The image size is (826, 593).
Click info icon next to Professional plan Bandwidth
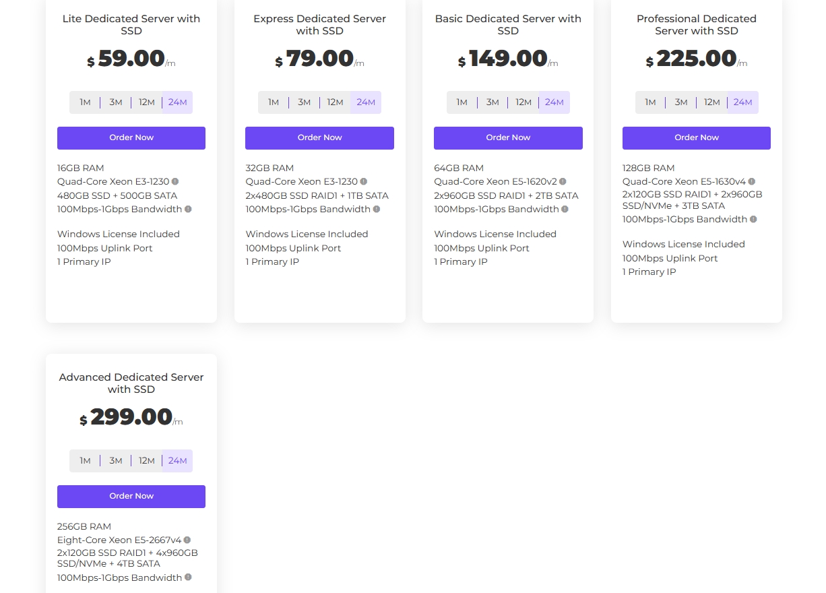[x=753, y=219]
